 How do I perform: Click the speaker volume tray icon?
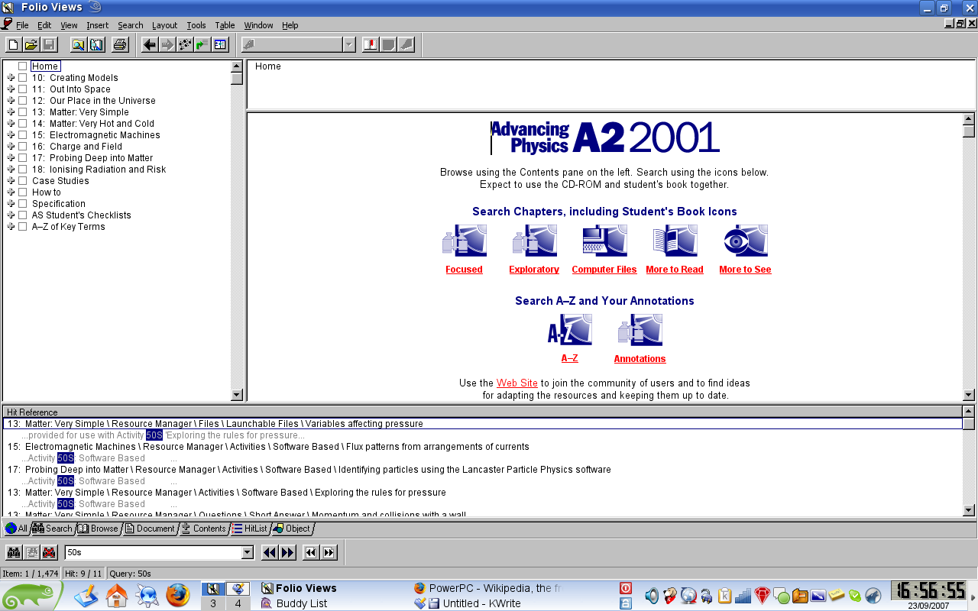coord(652,596)
